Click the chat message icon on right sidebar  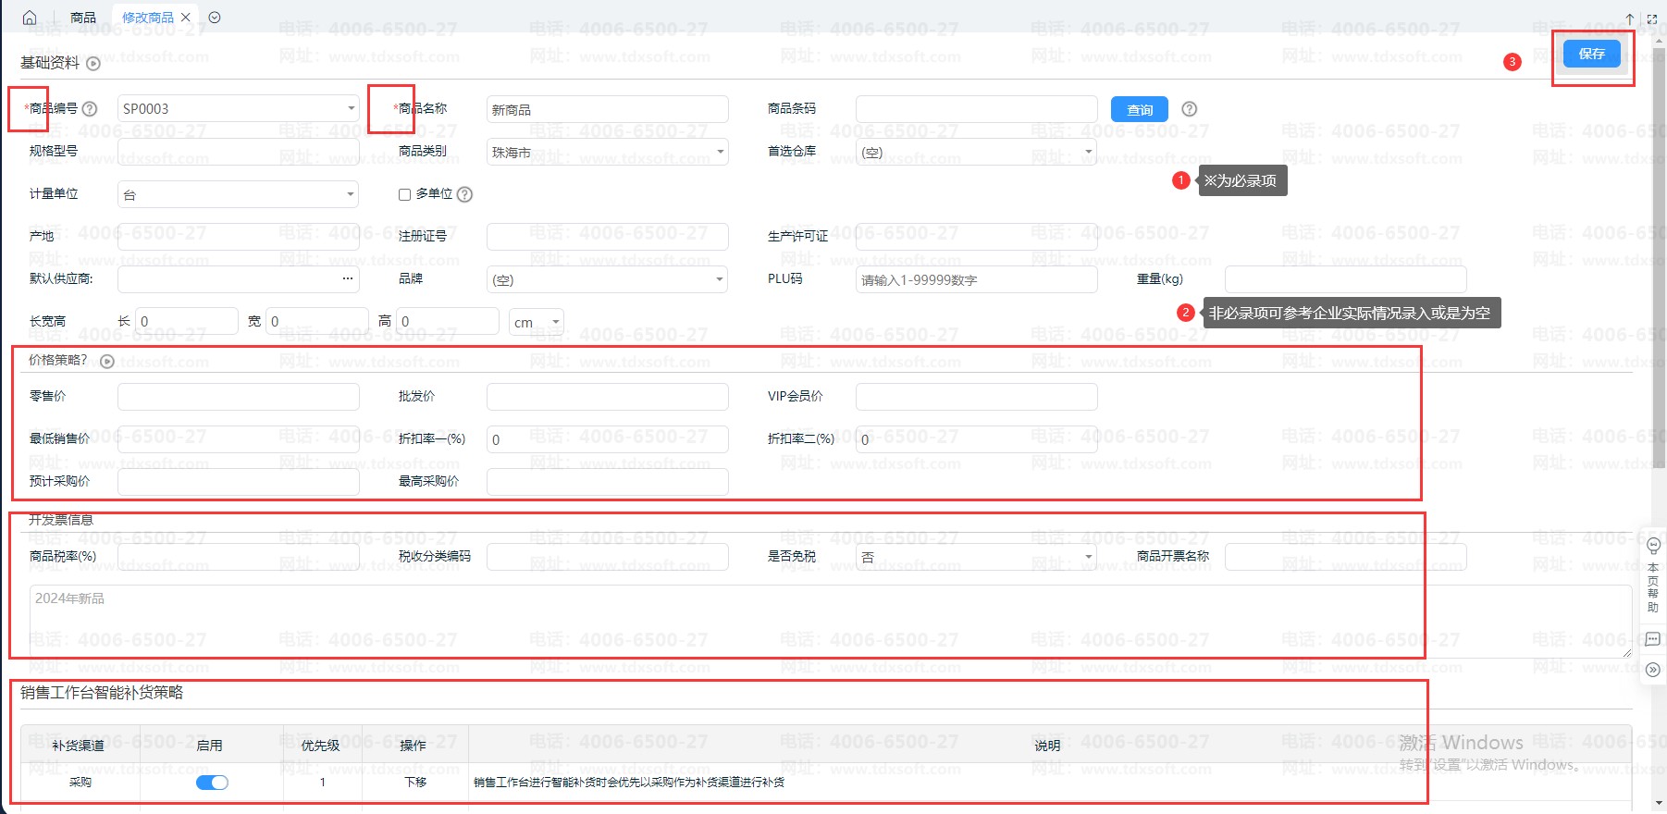1653,639
